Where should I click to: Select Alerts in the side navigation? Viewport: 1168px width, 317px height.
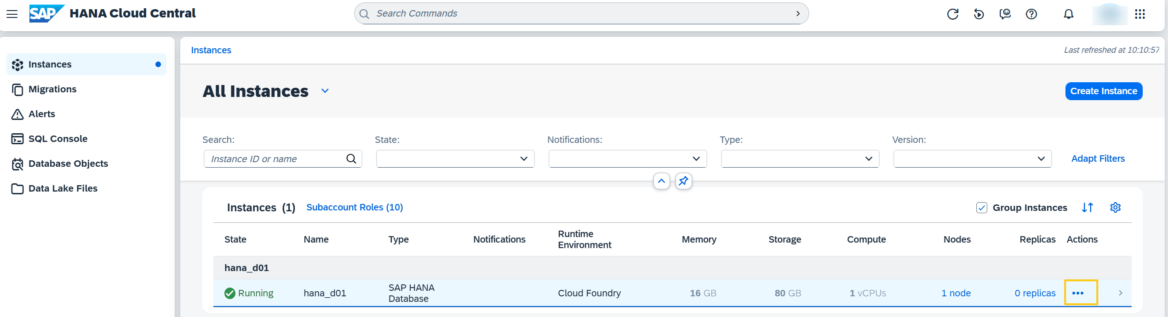86,114
